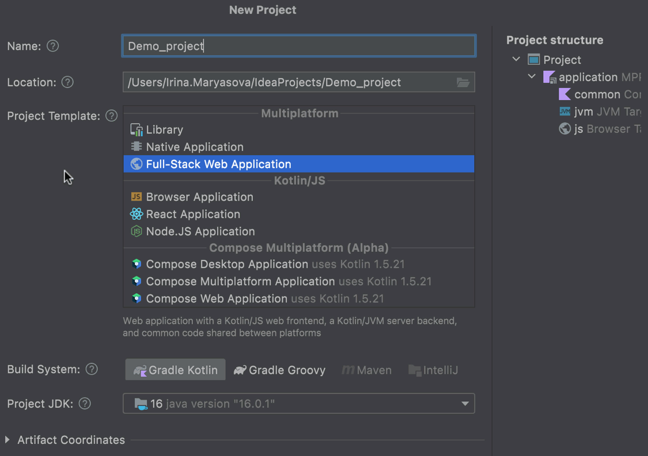This screenshot has height=456, width=648.
Task: Choose Compose Desktop Application template
Action: point(226,265)
